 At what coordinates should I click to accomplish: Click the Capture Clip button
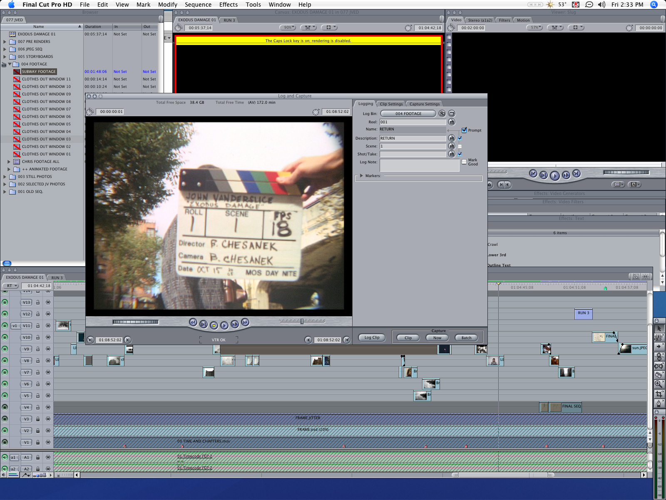click(x=408, y=338)
